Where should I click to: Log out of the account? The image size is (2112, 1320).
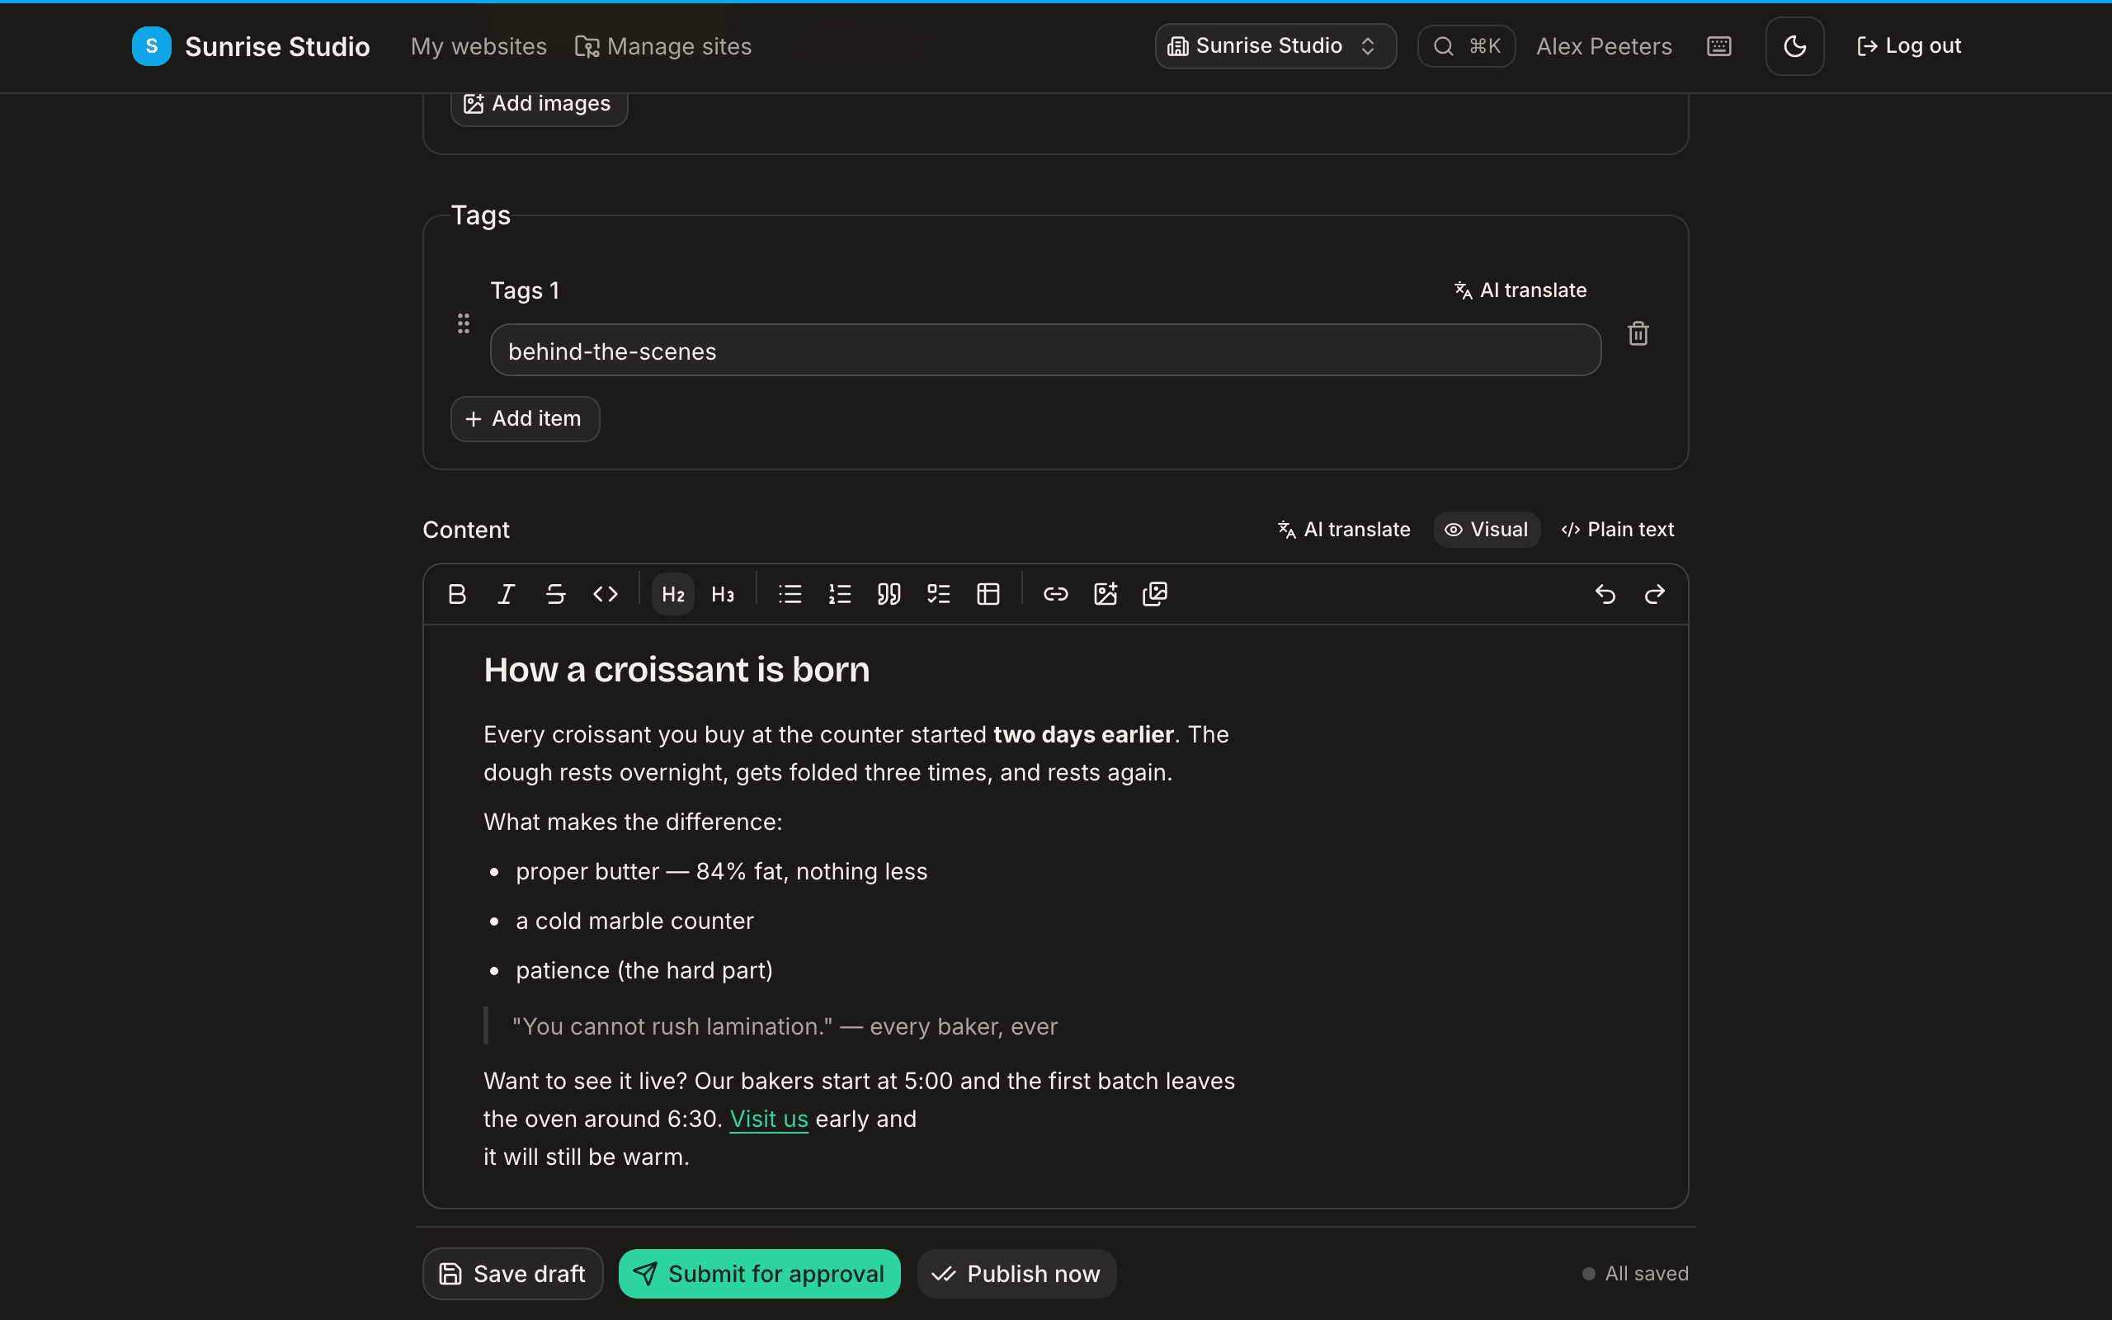(1909, 46)
